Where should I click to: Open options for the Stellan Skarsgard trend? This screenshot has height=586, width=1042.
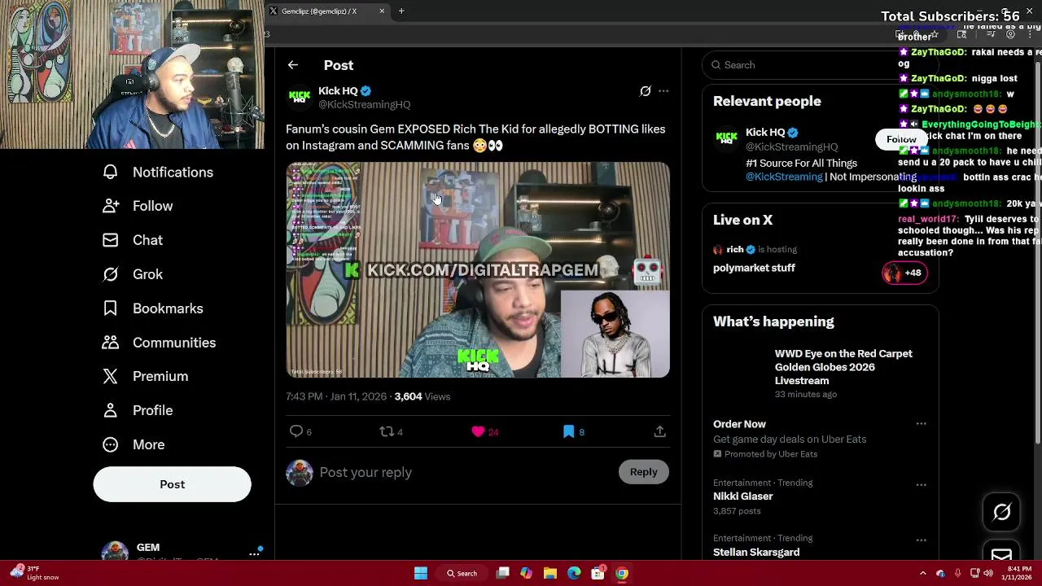921,540
